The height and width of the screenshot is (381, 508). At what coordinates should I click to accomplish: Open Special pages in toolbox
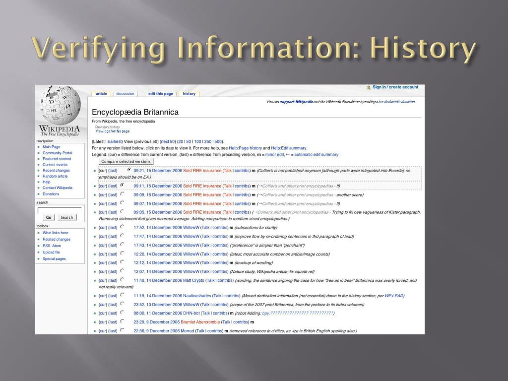point(54,259)
